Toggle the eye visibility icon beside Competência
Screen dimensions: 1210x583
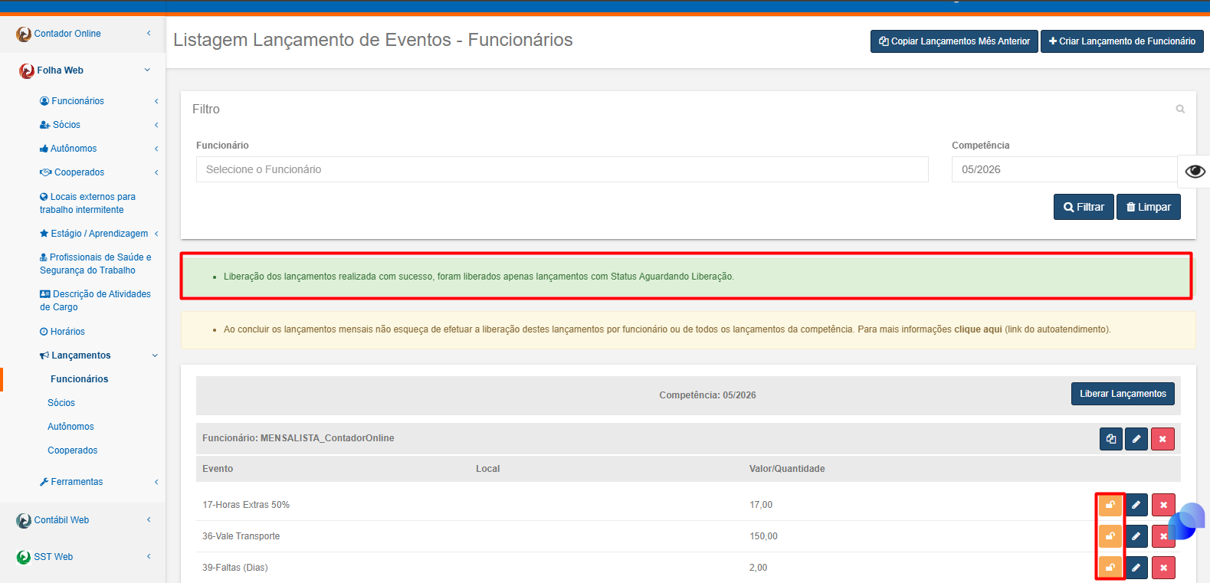[x=1195, y=171]
